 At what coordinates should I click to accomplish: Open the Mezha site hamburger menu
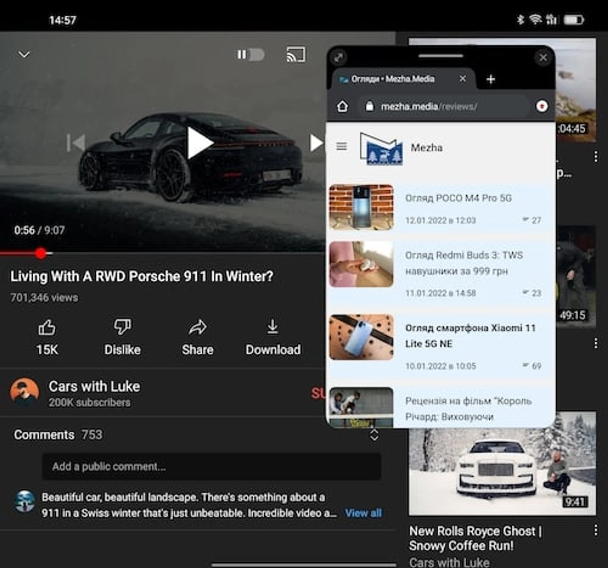[x=341, y=146]
